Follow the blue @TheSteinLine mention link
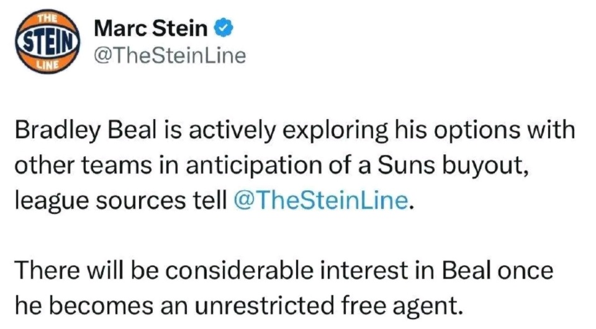Screen dimensions: 596x329 321,200
